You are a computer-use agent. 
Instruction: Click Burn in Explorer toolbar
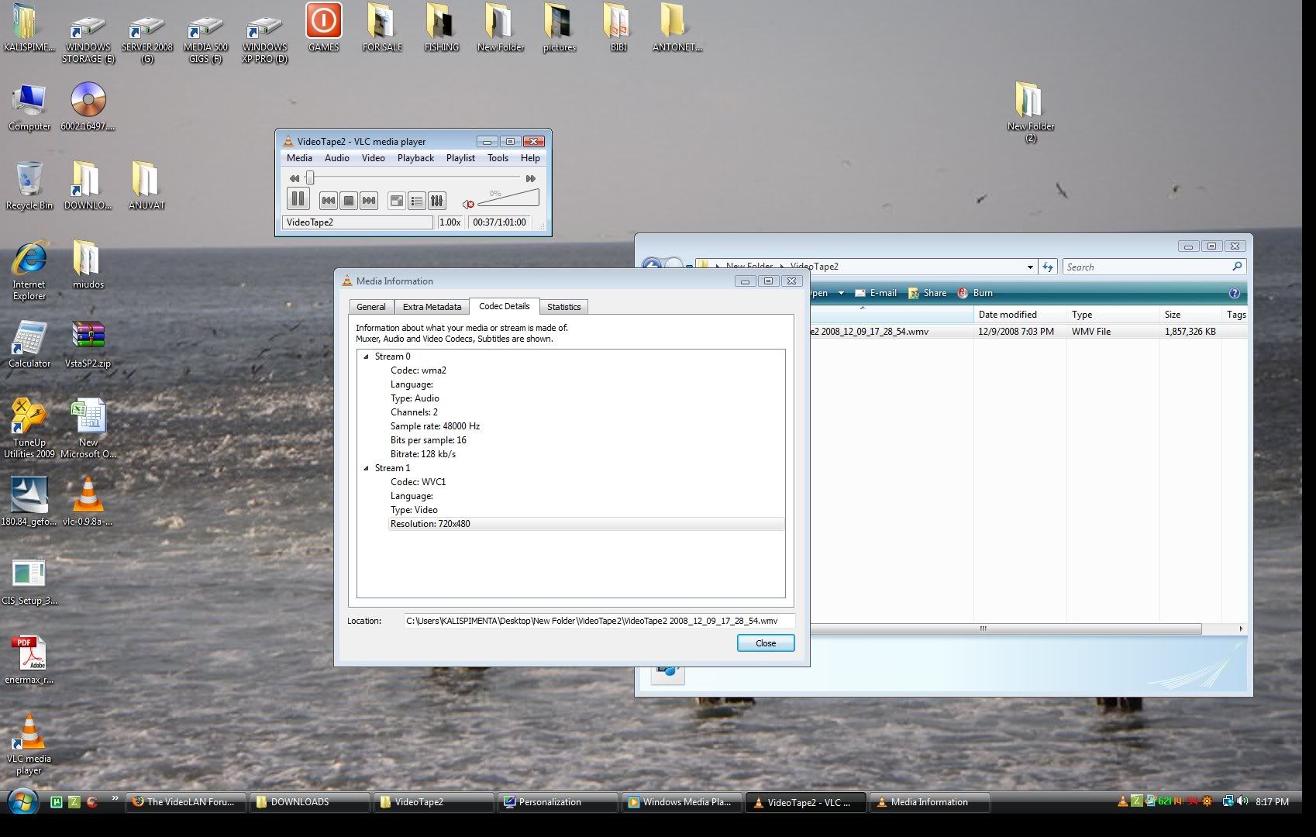tap(975, 293)
